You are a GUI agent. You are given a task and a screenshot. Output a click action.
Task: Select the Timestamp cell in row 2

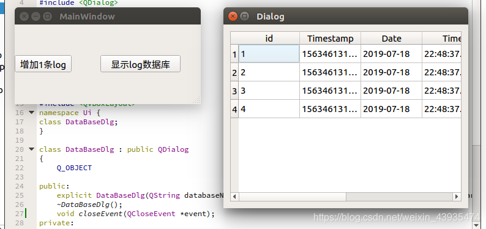pos(330,72)
